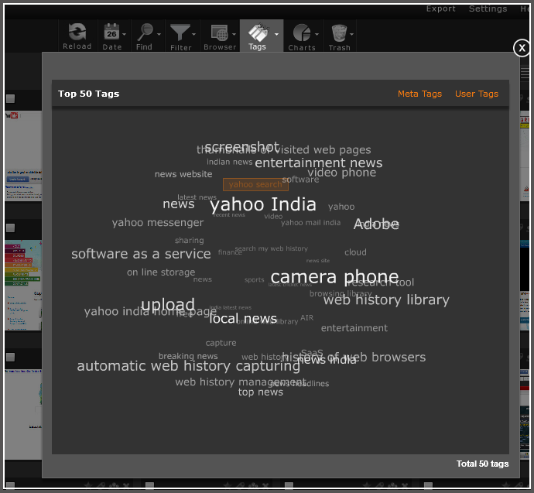Open the Charts pie icon

point(301,33)
